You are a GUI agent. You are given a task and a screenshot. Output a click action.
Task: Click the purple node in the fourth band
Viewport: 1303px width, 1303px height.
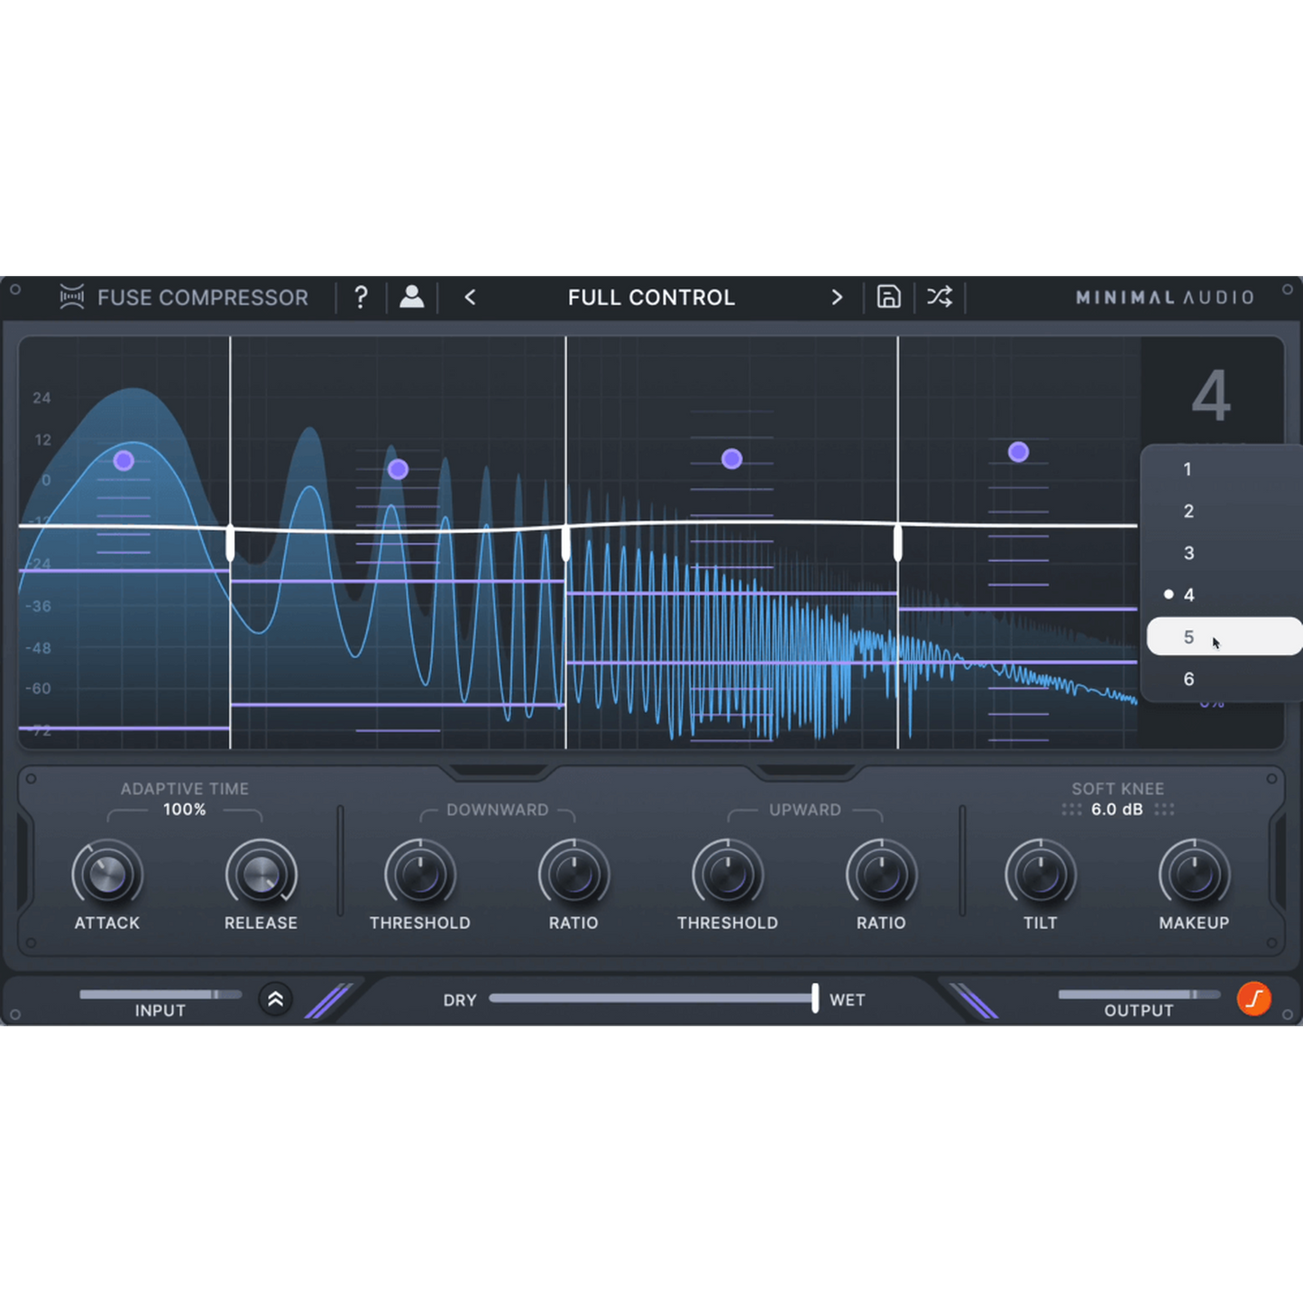point(1018,452)
